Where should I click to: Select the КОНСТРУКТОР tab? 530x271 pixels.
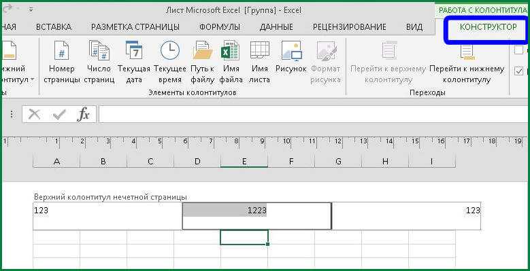click(x=488, y=27)
